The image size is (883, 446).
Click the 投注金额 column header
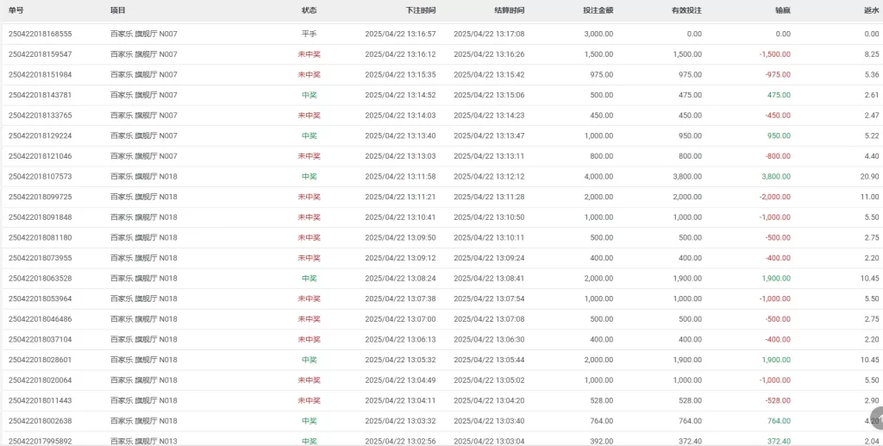point(598,10)
